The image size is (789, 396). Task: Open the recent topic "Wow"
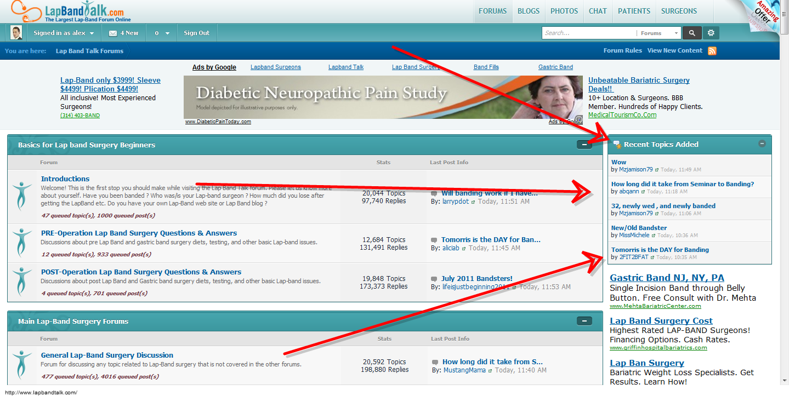(x=618, y=162)
